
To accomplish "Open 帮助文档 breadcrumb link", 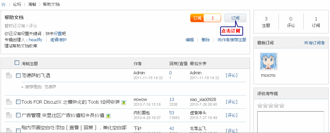I will point(51,4).
